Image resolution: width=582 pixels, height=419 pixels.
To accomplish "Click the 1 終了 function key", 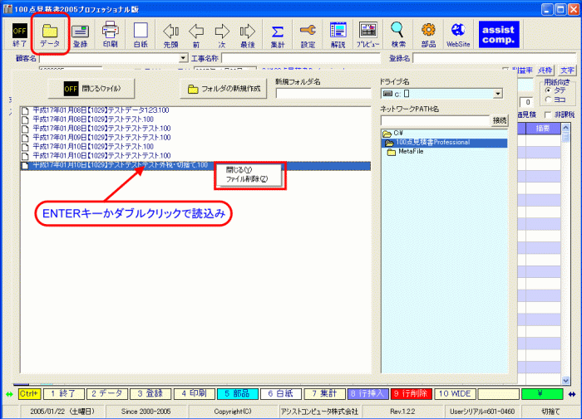I will (x=64, y=394).
